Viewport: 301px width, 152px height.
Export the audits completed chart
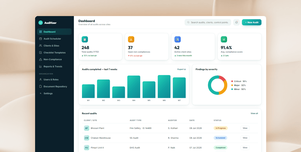(x=181, y=69)
